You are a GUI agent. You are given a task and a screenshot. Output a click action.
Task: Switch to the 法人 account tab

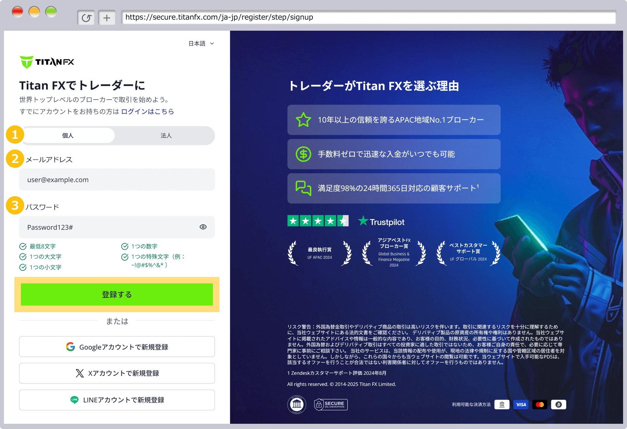coord(166,135)
